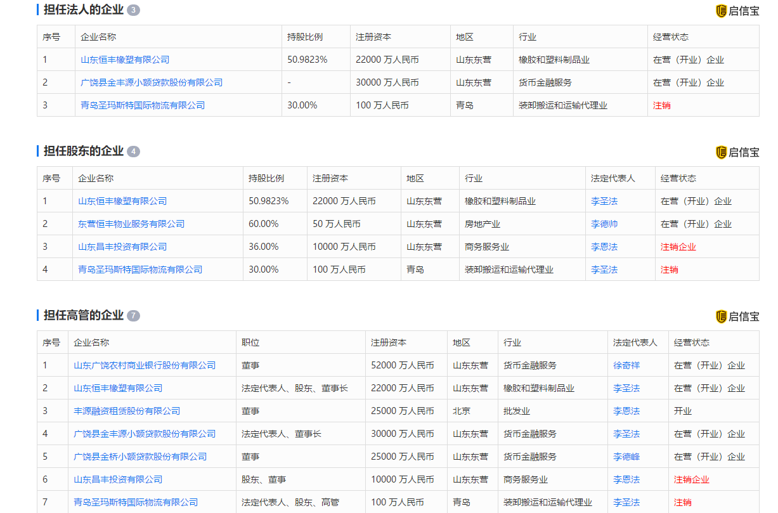This screenshot has height=513, width=778.
Task: Click 李恩法 in the 担任股东的企业 table's 山东昌丰投资 row
Action: 604,247
